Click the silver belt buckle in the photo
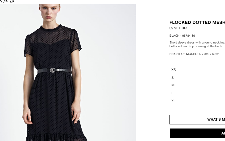The image size is (225, 141). click(x=53, y=70)
